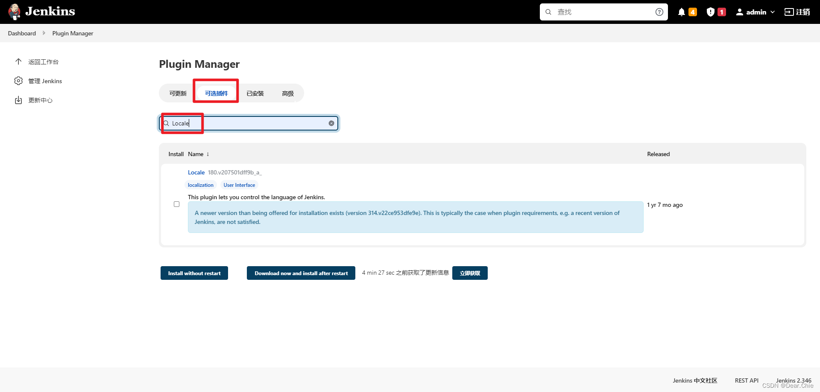Click the localization tag
Viewport: 820px width, 392px height.
tap(201, 185)
